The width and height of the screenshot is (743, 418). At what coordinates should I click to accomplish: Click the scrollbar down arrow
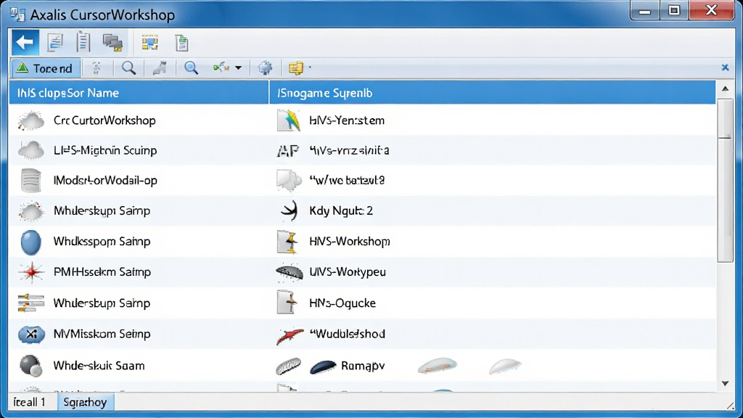click(x=725, y=383)
